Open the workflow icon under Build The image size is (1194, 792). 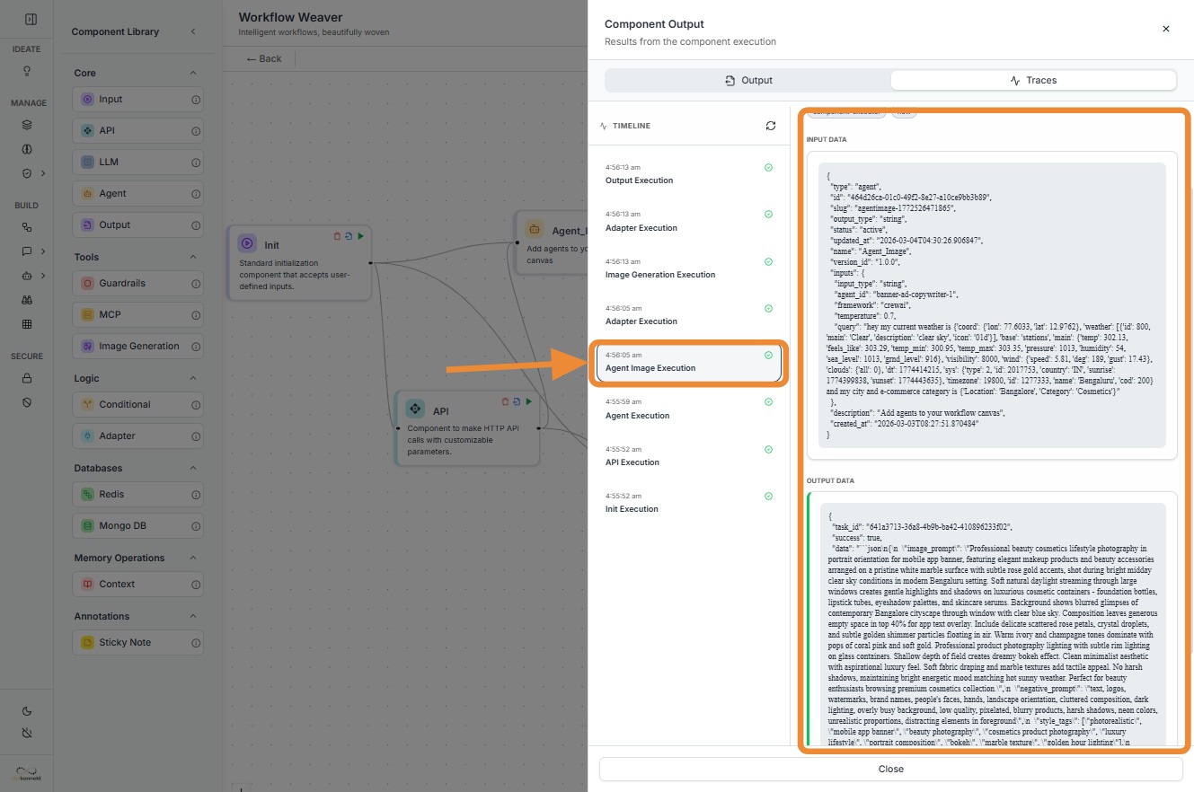click(x=27, y=228)
